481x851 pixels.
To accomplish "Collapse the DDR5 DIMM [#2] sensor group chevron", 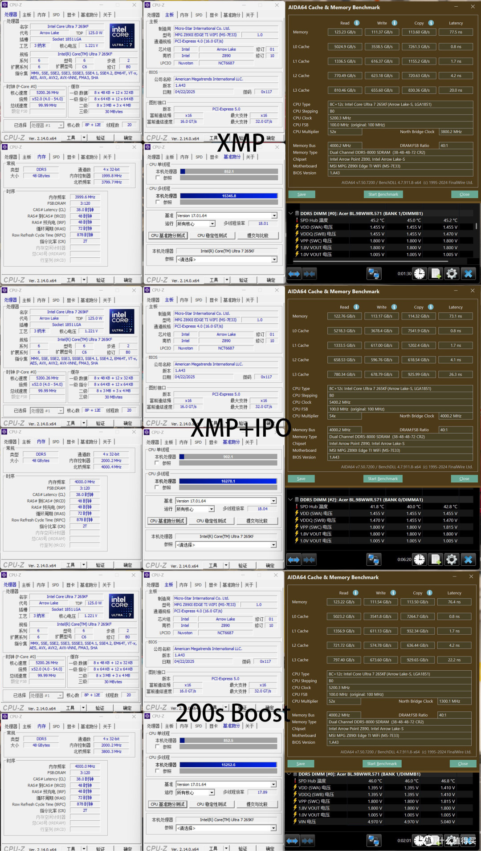I will pos(291,499).
